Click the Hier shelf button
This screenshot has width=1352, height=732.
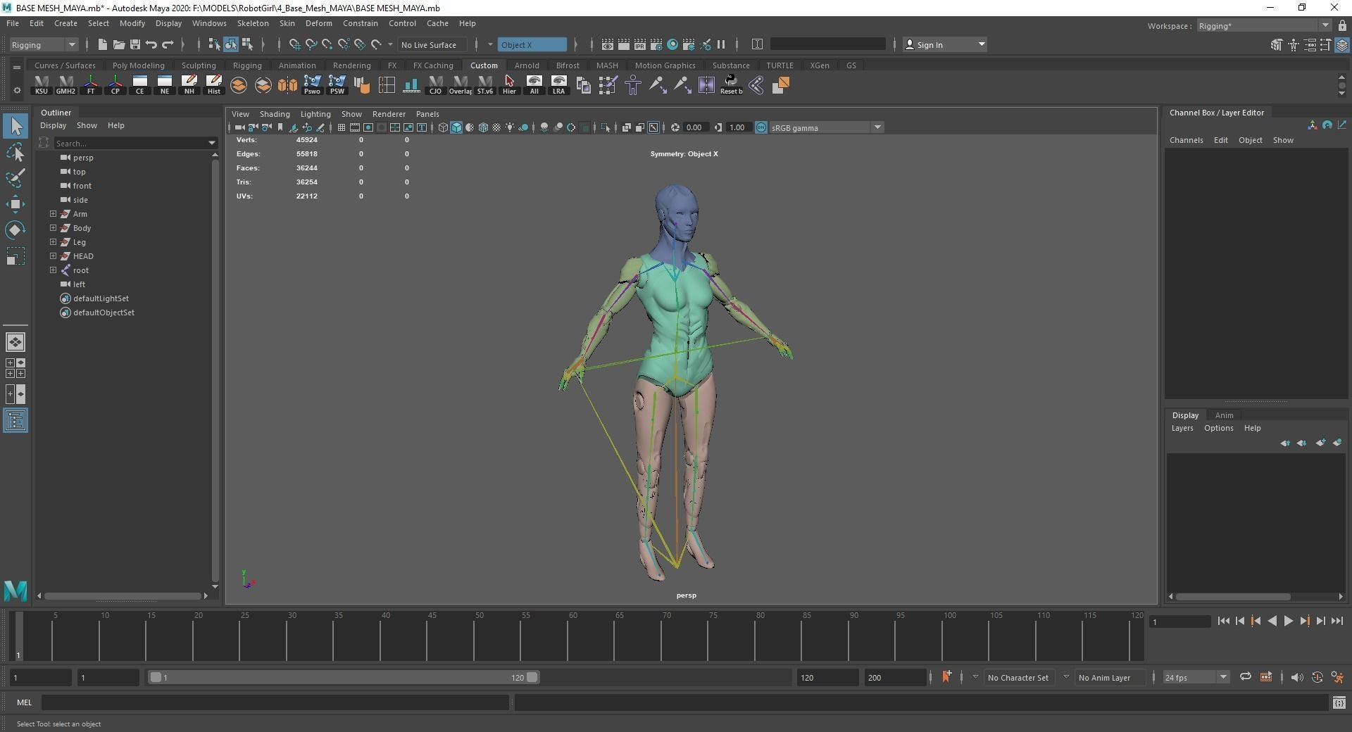(x=509, y=85)
